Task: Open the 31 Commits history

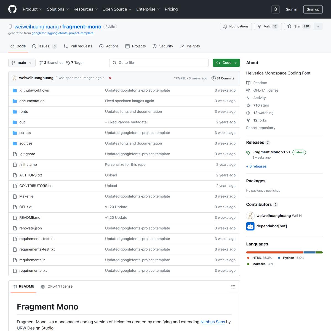Action: [223, 78]
